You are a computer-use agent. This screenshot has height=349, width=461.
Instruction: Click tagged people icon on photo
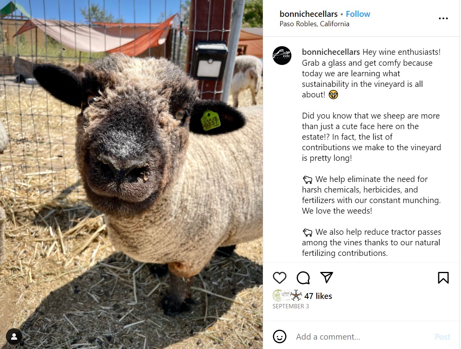coord(14,336)
